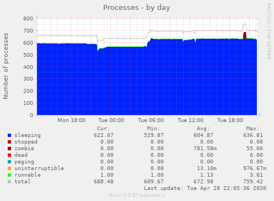Click runnable average value 1.13
The image size is (274, 201).
pyautogui.click(x=207, y=175)
